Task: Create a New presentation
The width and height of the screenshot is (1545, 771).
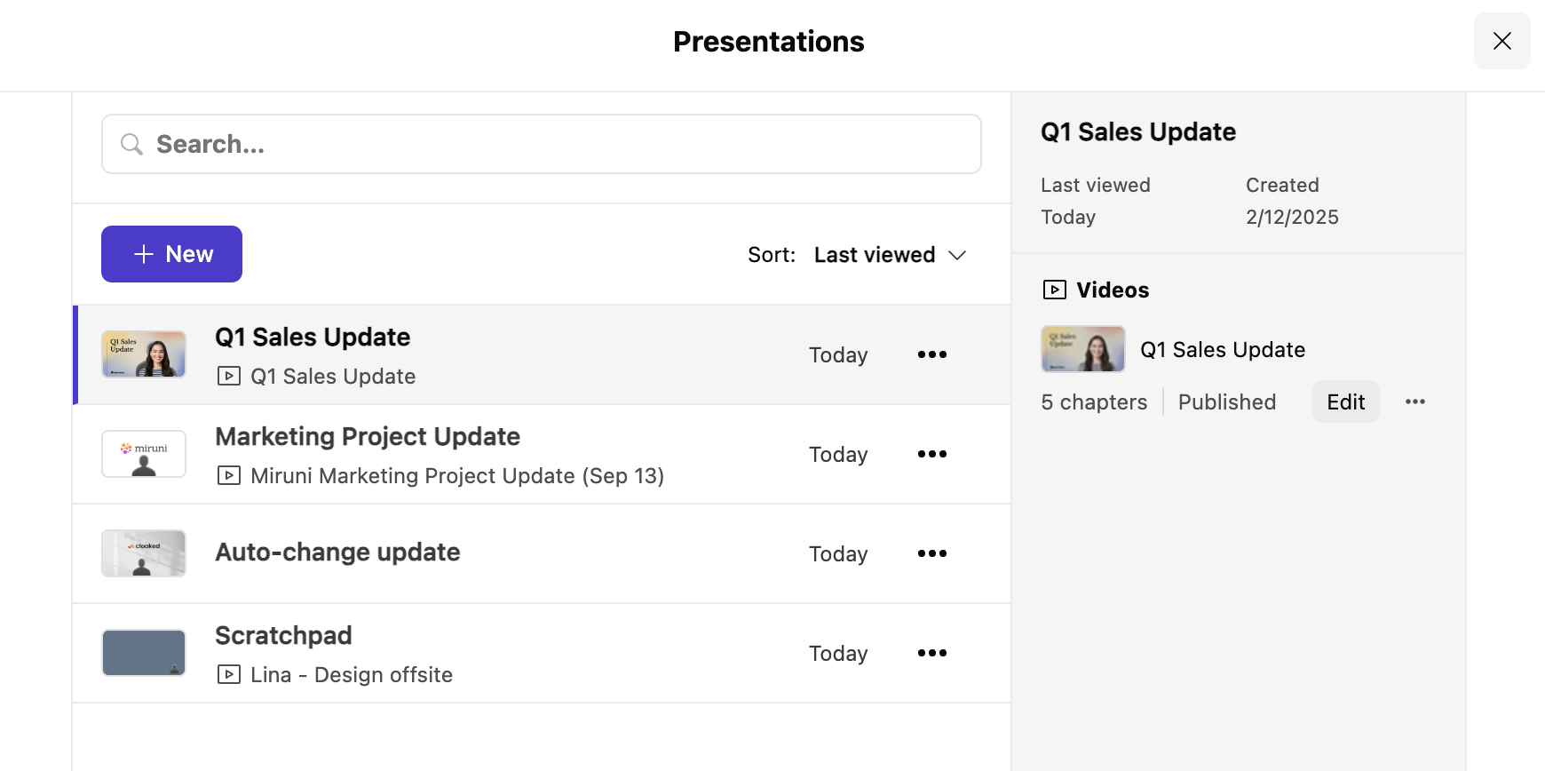Action: [x=171, y=254]
